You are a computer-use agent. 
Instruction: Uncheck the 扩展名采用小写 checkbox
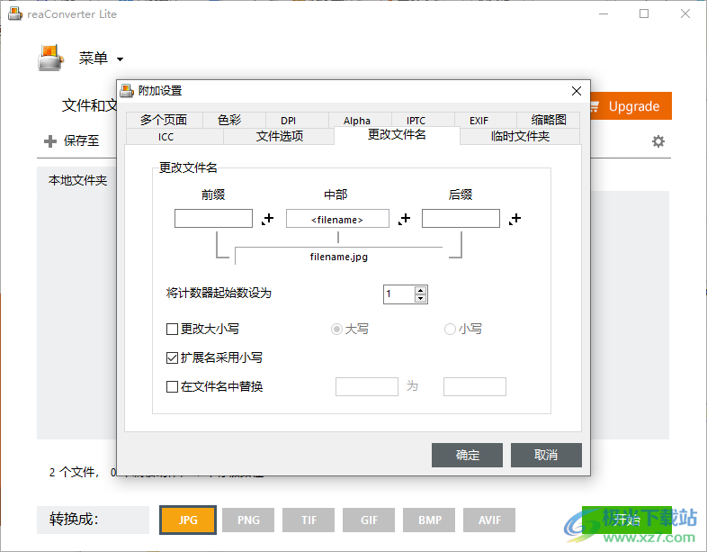tap(172, 357)
